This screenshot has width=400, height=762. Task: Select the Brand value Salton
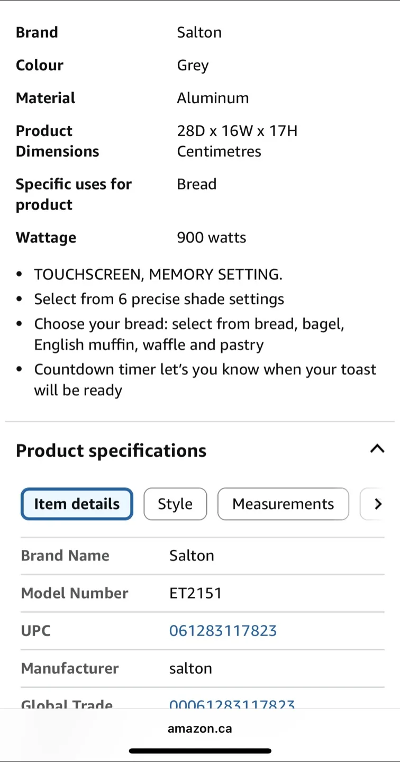point(199,32)
